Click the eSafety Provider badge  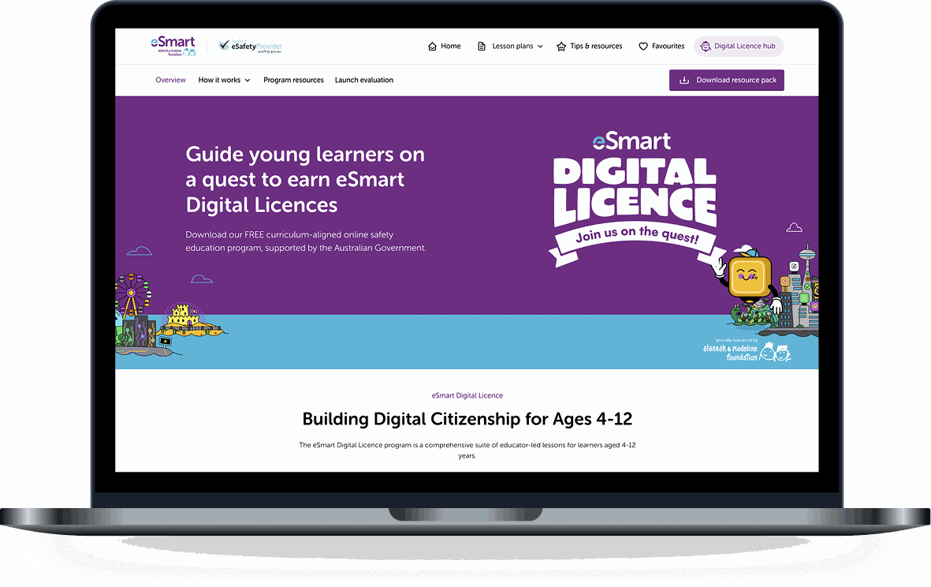click(250, 47)
